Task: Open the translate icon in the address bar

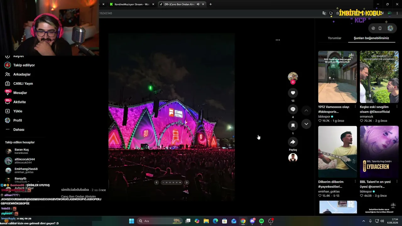Action: (x=324, y=13)
